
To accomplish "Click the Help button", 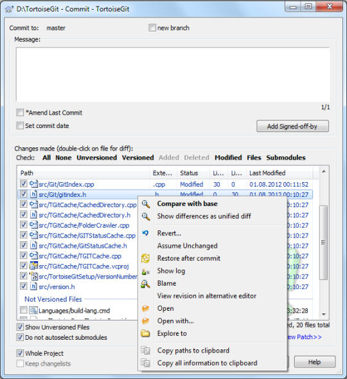I will pos(315,362).
